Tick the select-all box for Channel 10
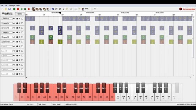196x110 pixels. [22, 42]
